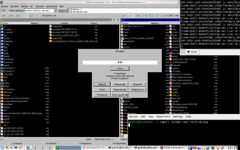Click the Přepsat vše button
The image size is (240, 150).
tap(120, 84)
